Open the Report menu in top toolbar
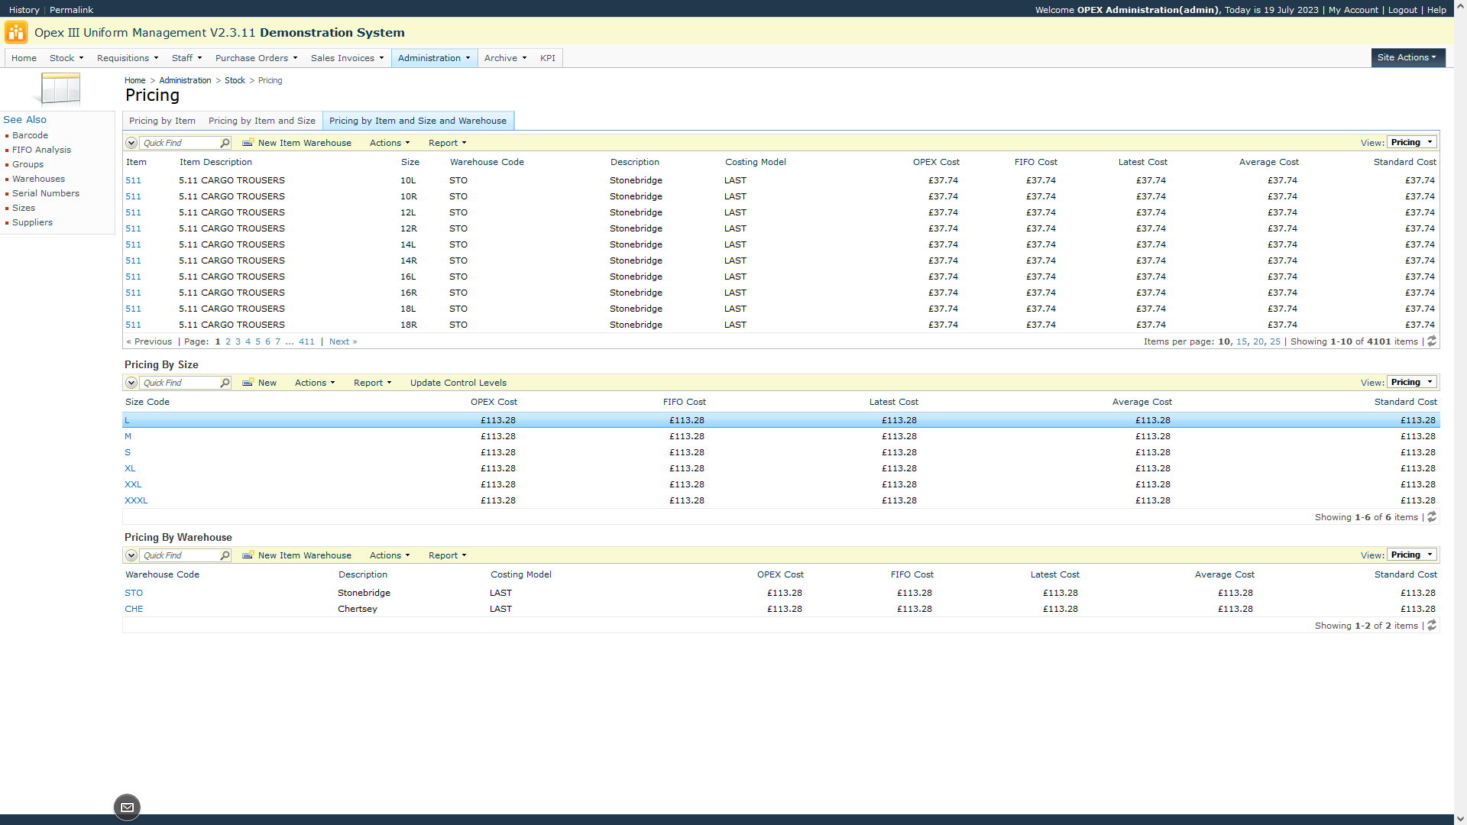This screenshot has height=825, width=1467. (447, 143)
